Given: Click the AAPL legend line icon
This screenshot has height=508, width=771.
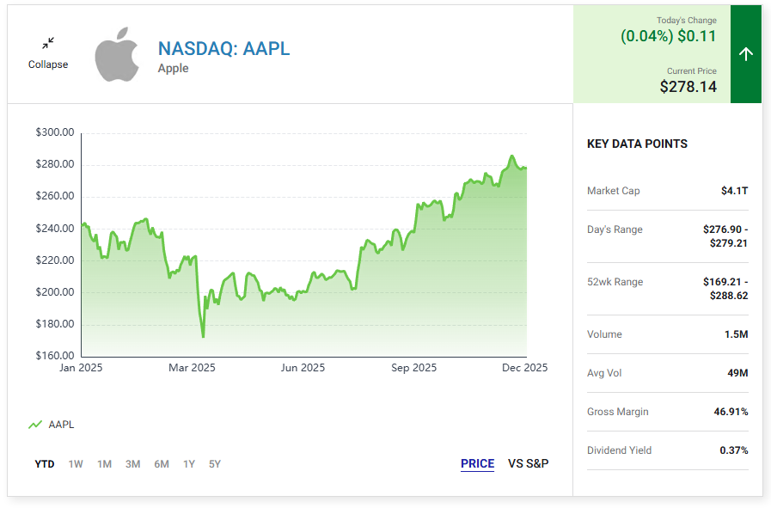Looking at the screenshot, I should [x=35, y=425].
